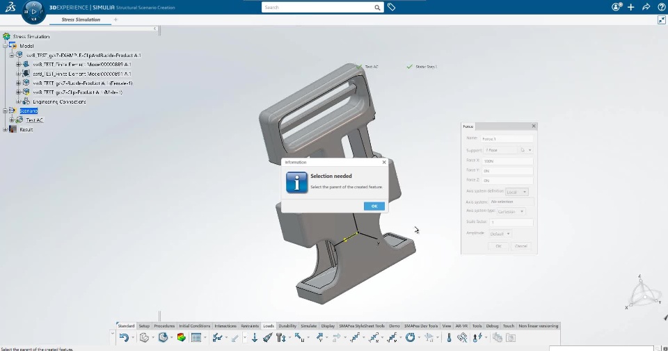Viewport: 668px width, 351px height.
Task: Add a new tab with the plus button
Action: click(x=116, y=19)
